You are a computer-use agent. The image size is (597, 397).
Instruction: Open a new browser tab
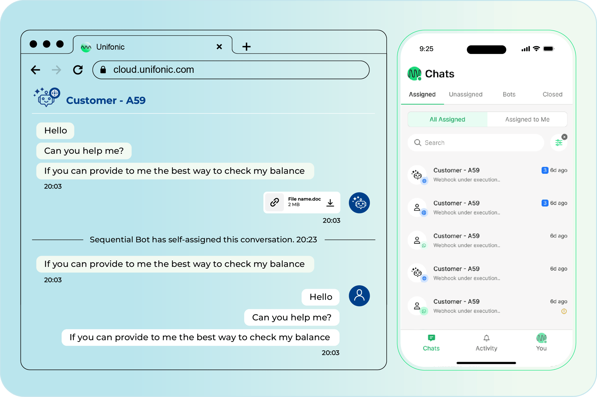point(246,47)
